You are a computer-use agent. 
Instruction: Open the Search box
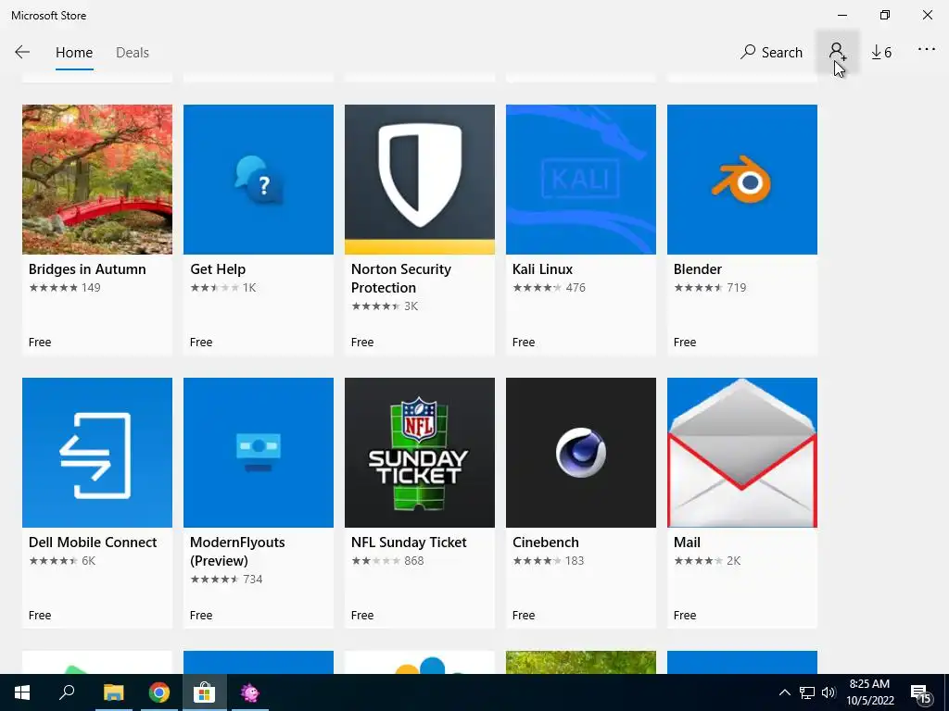771,53
